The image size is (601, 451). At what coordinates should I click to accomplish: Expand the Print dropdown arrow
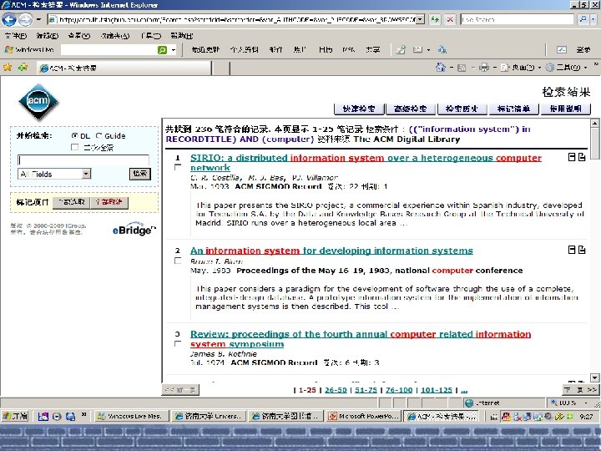(495, 68)
